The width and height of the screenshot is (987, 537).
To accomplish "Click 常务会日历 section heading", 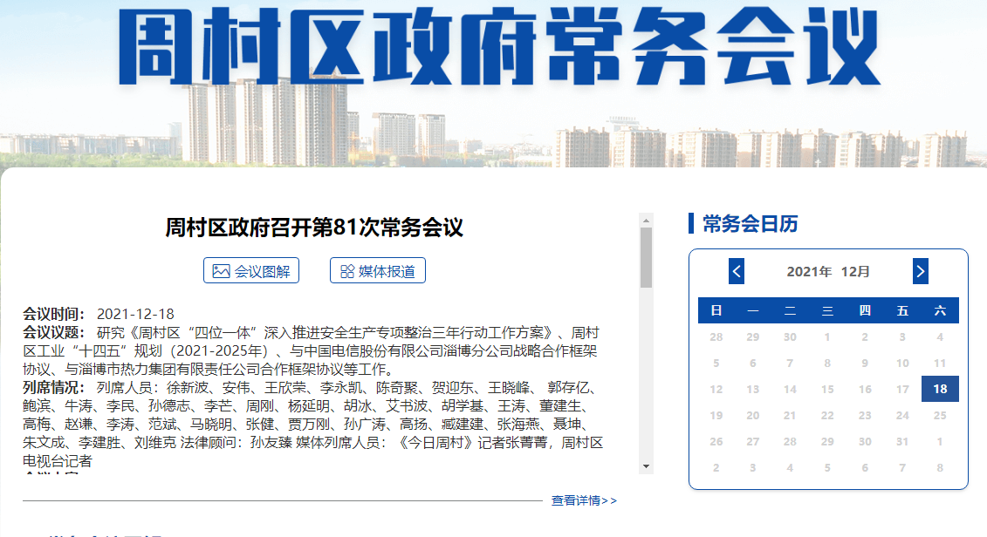I will (x=750, y=224).
